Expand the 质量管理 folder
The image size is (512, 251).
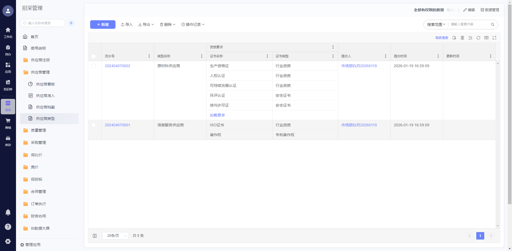pyautogui.click(x=38, y=130)
